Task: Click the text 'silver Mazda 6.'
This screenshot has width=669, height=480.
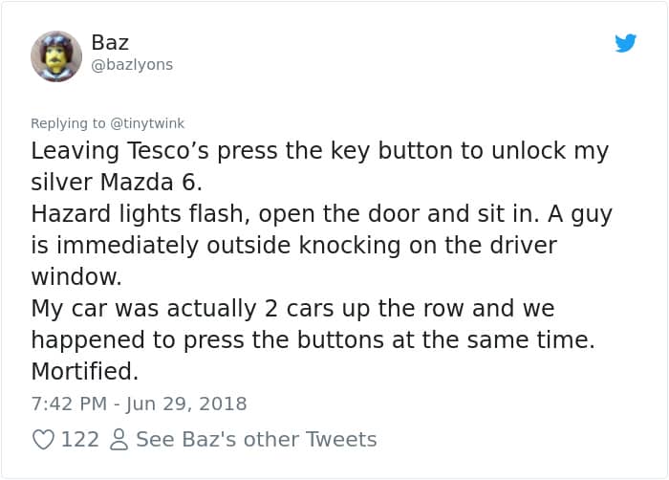Action: [119, 183]
